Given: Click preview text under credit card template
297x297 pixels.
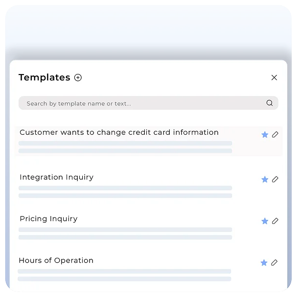Looking at the screenshot, I should click(125, 147).
